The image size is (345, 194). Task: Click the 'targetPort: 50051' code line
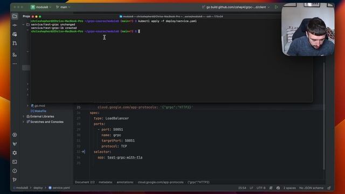click(118, 141)
